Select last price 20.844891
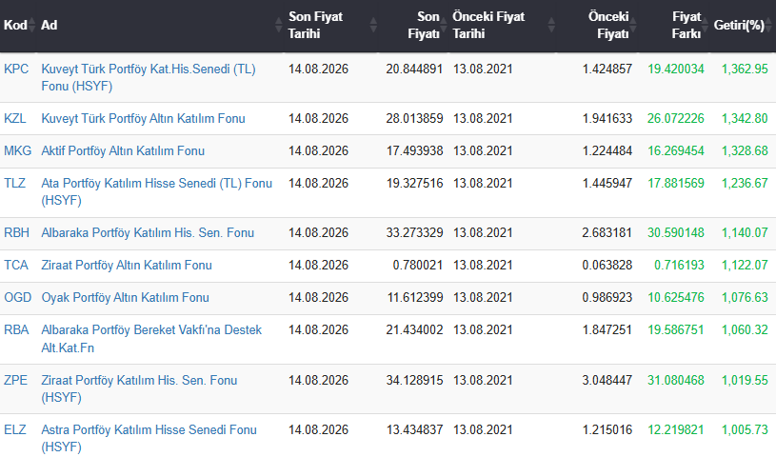Screen dimensions: 776x457 (414, 69)
